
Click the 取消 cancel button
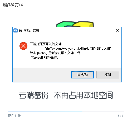pyautogui.click(x=108, y=75)
